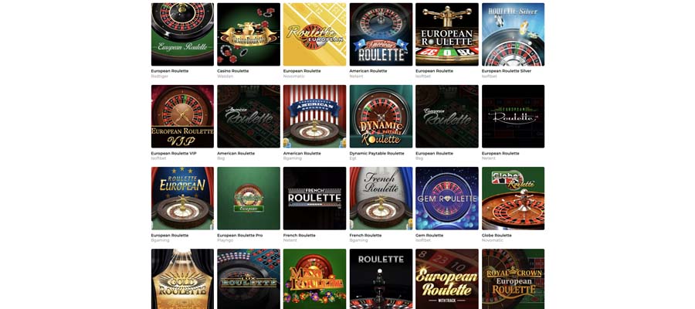695x309 pixels.
Task: Open the Maxi Roulette thumbnail
Action: click(x=315, y=279)
